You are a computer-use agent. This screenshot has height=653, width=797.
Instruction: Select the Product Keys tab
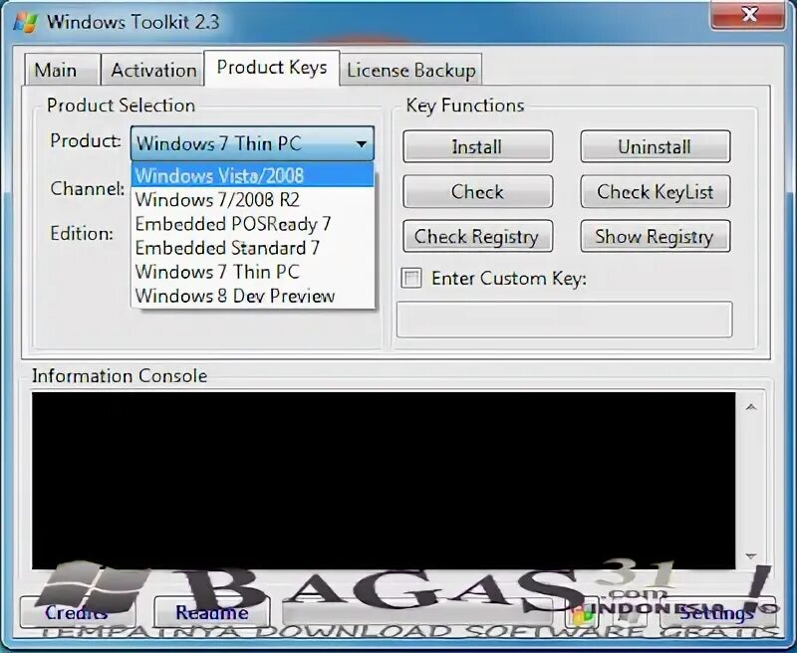tap(271, 68)
